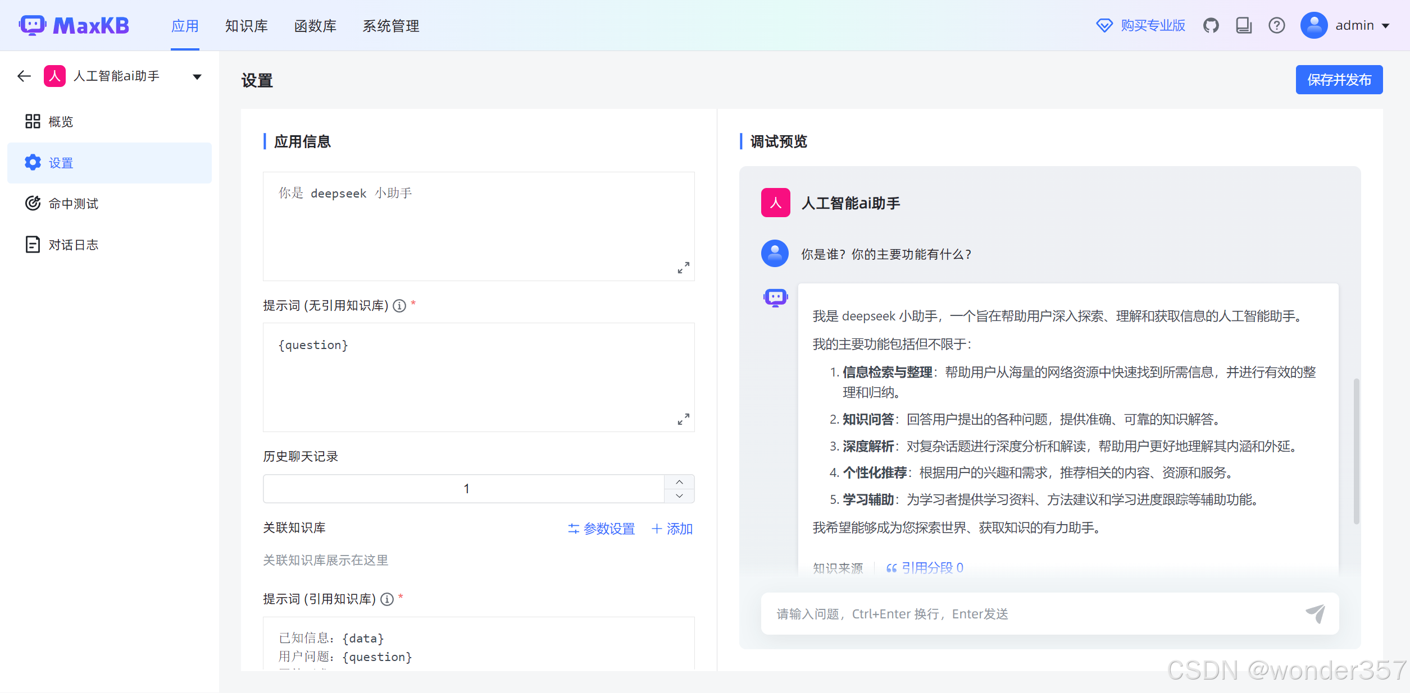Click the 保存并发布 button
Screen dimensions: 1410x693
click(1339, 80)
